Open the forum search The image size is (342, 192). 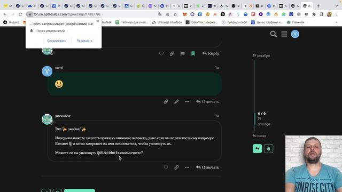click(273, 34)
